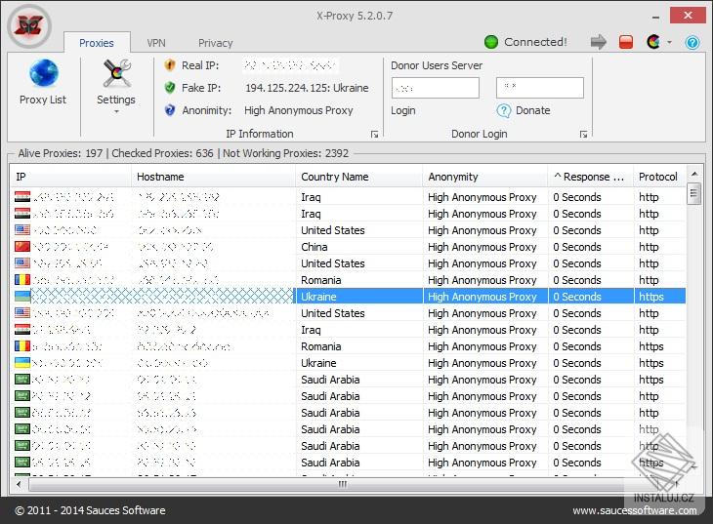Screen dimensions: 713x524
Task: Sort by the Response column header
Action: [x=591, y=177]
